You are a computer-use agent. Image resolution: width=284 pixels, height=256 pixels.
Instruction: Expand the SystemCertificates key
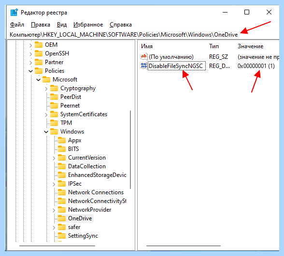(x=46, y=115)
